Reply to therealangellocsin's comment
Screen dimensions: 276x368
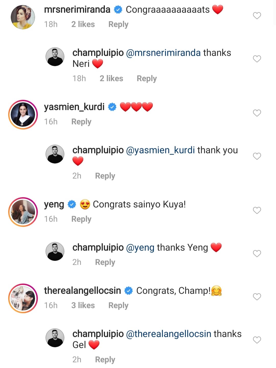pyautogui.click(x=118, y=306)
